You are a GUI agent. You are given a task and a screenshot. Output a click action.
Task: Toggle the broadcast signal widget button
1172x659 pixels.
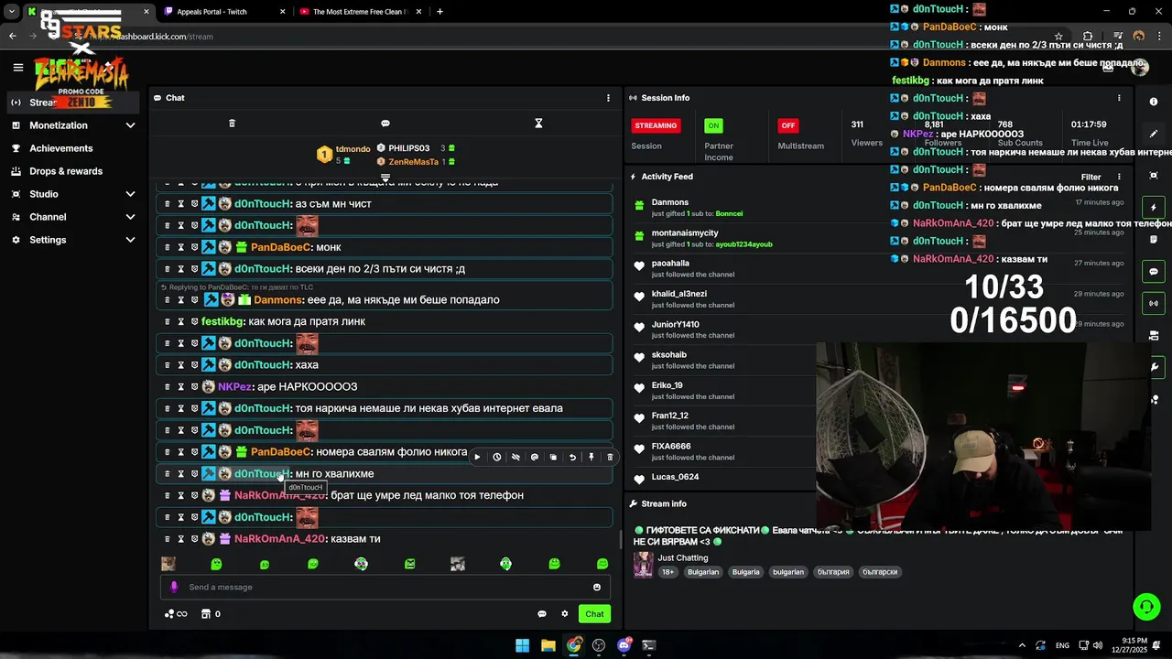[1154, 303]
